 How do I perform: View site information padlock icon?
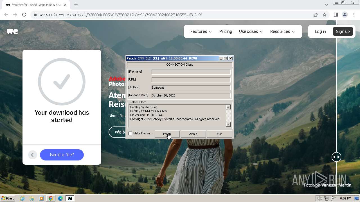pos(35,15)
